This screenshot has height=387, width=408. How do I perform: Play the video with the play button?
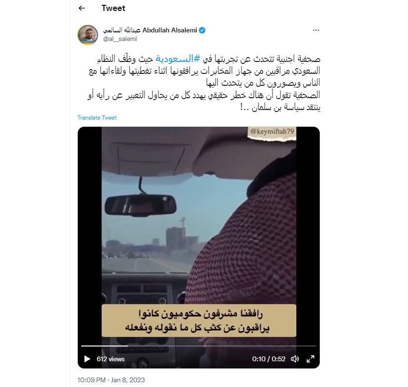[x=87, y=359]
